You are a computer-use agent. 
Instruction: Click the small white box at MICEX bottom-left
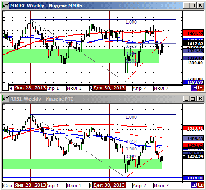(6, 87)
